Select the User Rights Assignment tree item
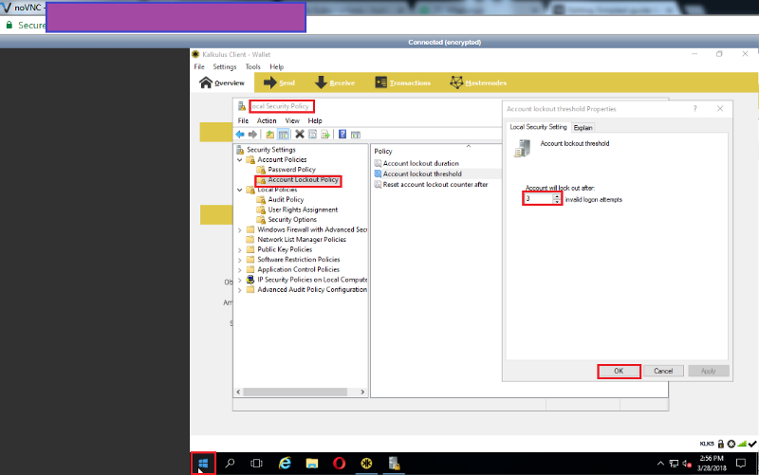Screen dimensions: 759x475 [303, 210]
